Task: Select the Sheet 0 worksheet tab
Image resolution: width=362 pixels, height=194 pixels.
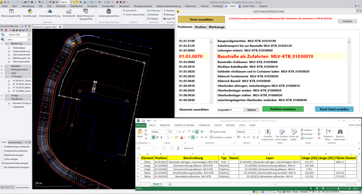Action: click(157, 184)
